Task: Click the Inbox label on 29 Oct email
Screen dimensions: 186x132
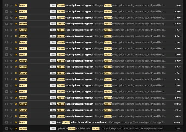Action: [53, 110]
